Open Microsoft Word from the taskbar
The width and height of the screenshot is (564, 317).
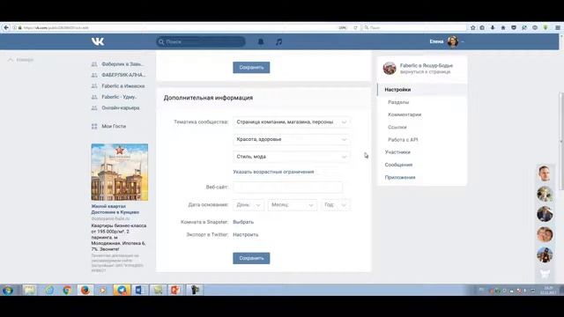point(139,290)
